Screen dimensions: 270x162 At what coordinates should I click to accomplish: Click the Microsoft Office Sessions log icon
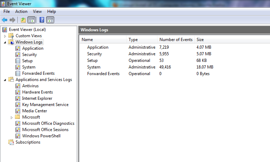tap(18, 130)
